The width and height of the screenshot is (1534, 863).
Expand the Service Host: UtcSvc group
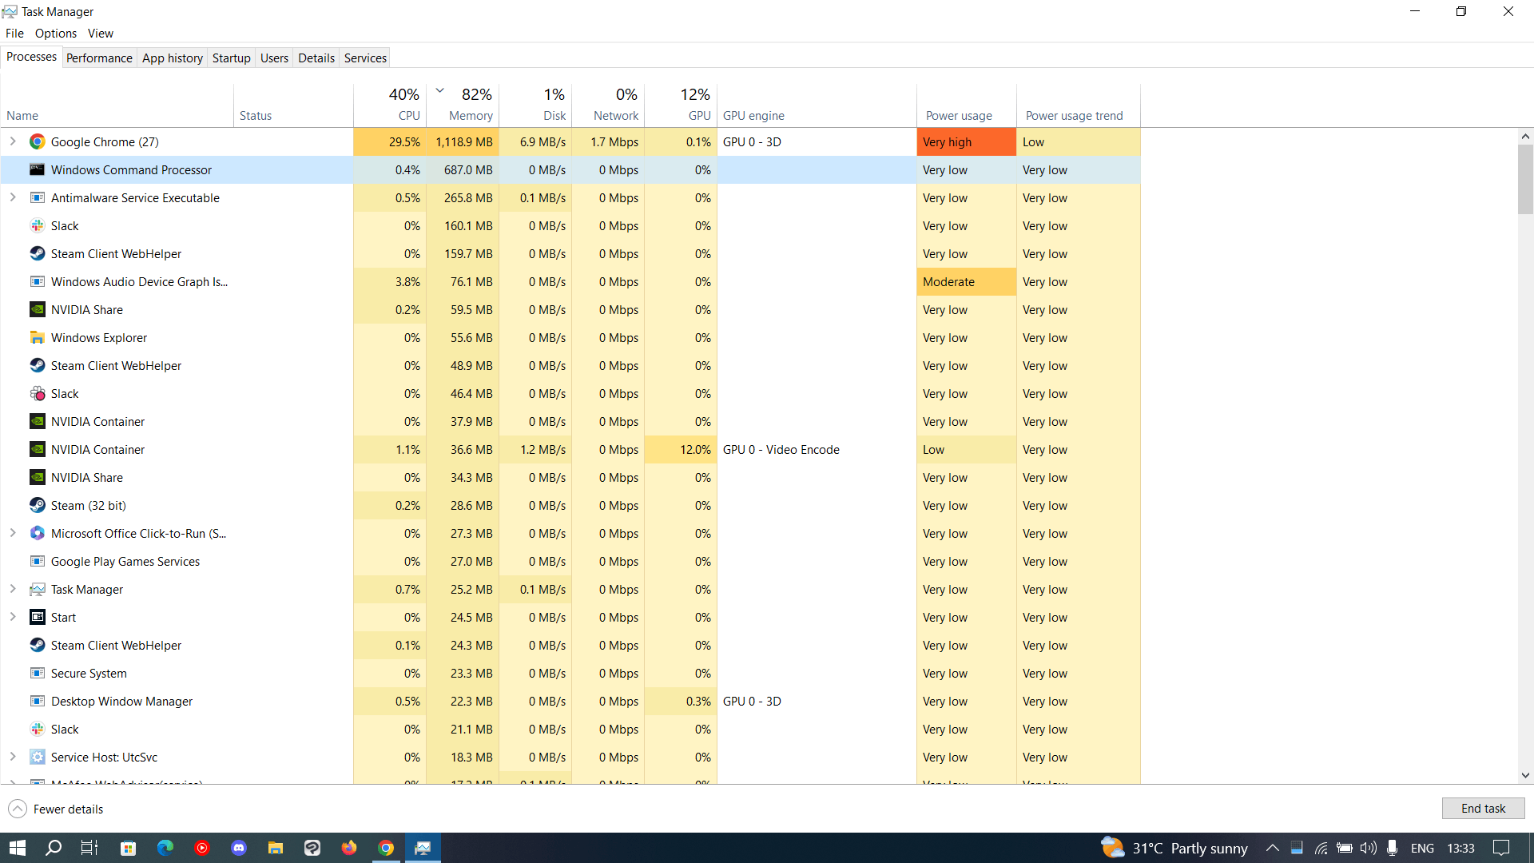click(x=13, y=757)
